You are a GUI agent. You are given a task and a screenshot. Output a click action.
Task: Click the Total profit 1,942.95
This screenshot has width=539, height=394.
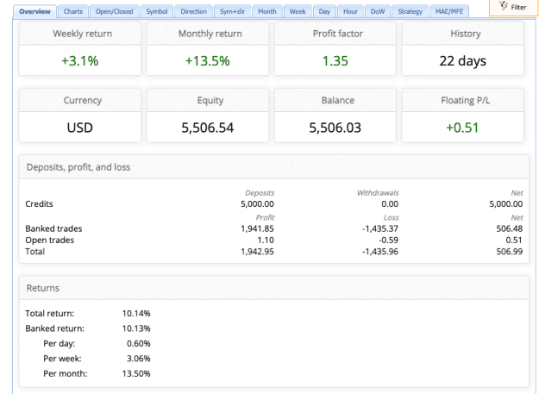pos(257,252)
